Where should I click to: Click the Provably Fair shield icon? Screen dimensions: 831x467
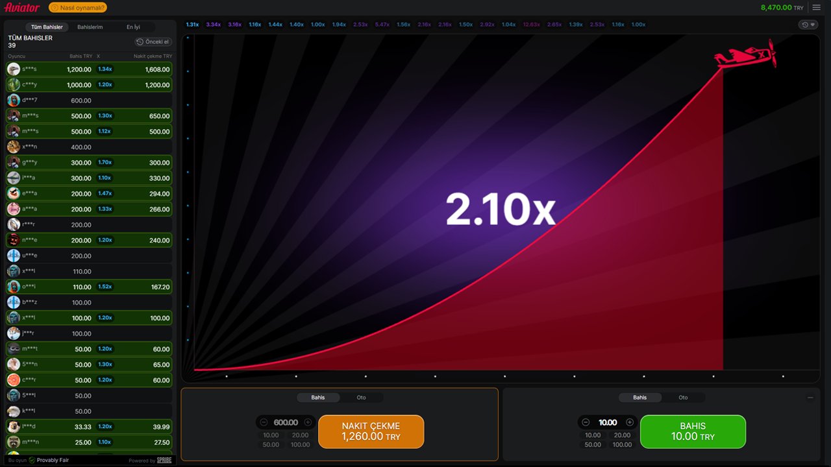click(x=32, y=460)
